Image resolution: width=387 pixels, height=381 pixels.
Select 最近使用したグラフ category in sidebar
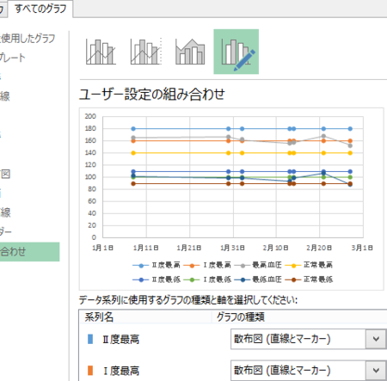[x=28, y=38]
